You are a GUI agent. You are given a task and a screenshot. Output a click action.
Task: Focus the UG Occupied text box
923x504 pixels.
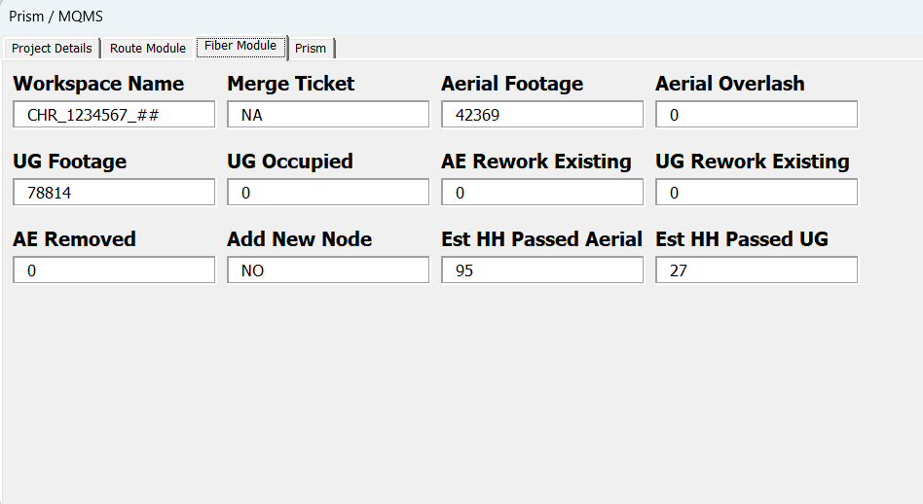click(x=328, y=193)
